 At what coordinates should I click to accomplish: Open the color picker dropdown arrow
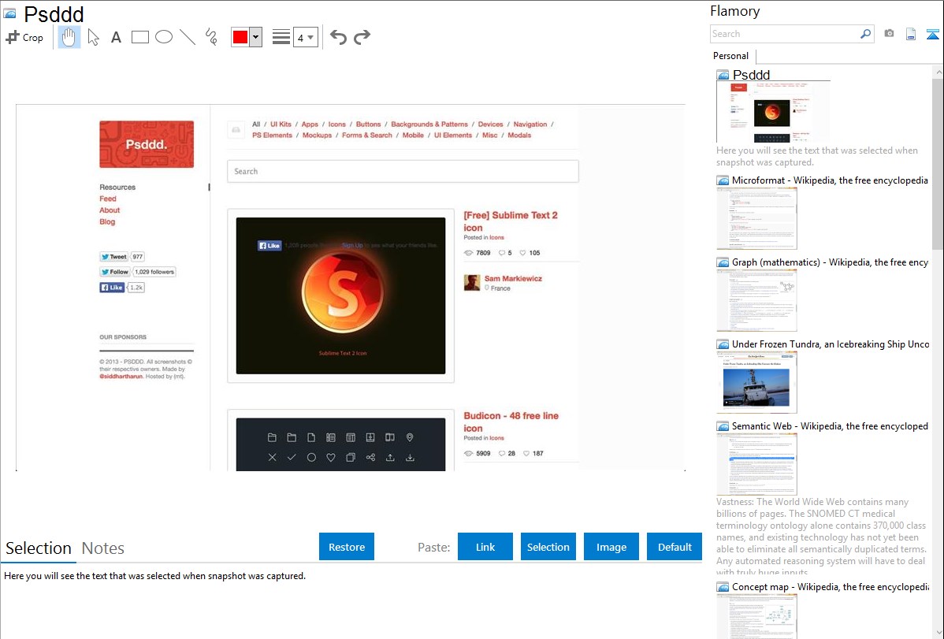(256, 37)
